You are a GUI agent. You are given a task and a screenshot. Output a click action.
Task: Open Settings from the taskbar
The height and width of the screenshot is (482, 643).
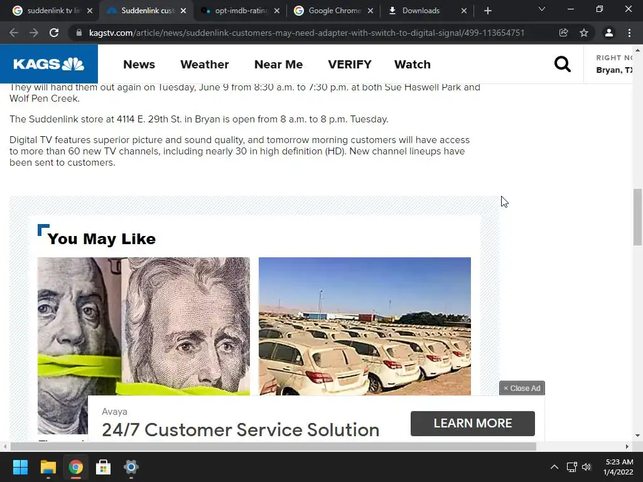pyautogui.click(x=131, y=467)
